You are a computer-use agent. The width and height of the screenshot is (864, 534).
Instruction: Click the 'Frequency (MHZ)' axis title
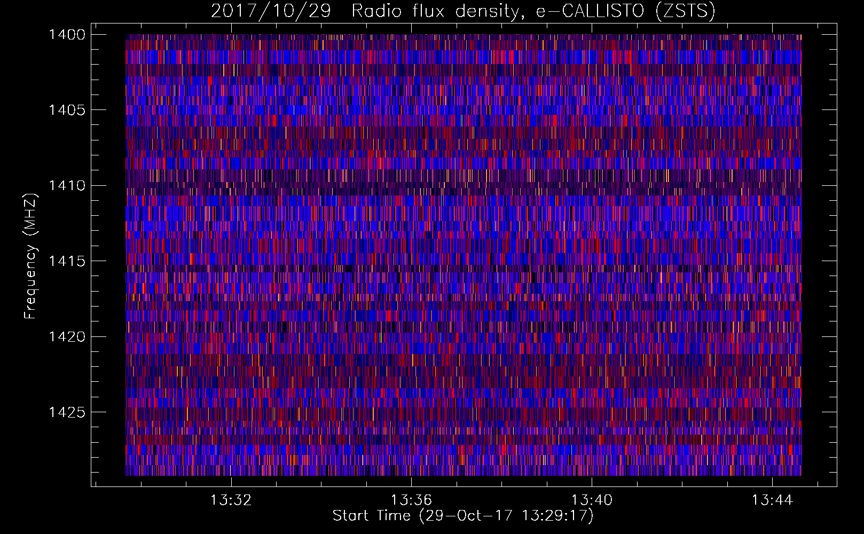[31, 256]
